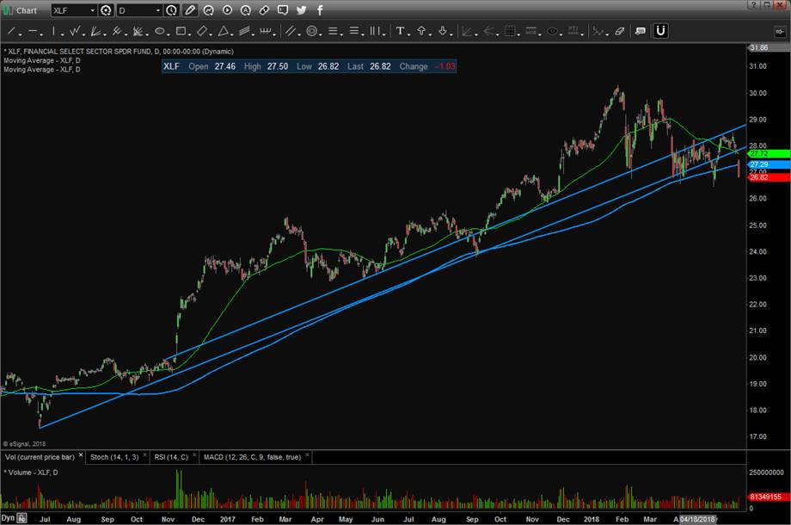This screenshot has width=791, height=525.
Task: Select the horizontal line tool
Action: 33,31
